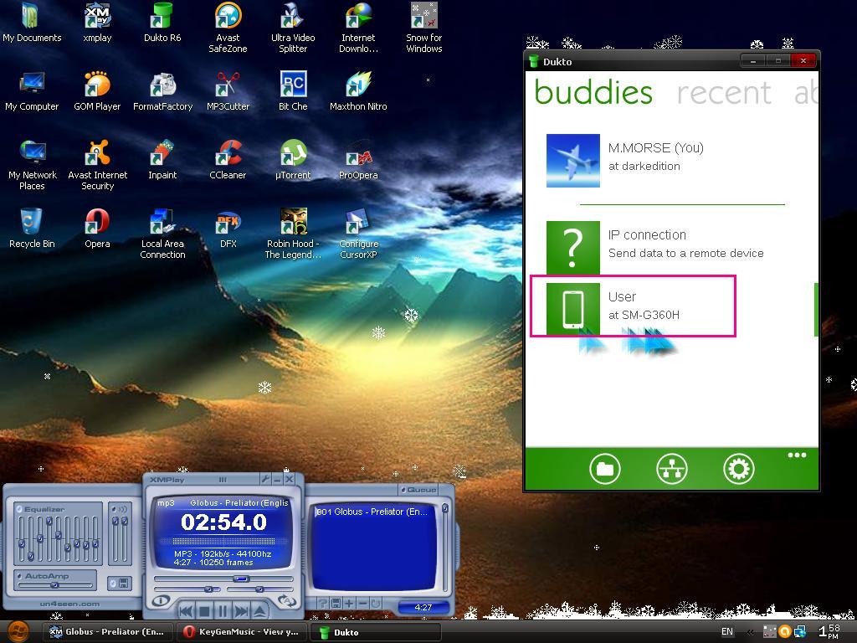Toggle the loop/auto-advance arrows in XMPlay
Screen dimensions: 857x643
click(x=287, y=600)
